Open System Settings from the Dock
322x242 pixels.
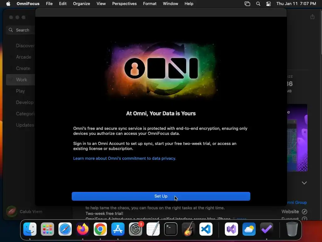click(x=136, y=229)
